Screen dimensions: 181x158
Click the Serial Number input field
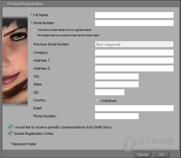tap(134, 23)
